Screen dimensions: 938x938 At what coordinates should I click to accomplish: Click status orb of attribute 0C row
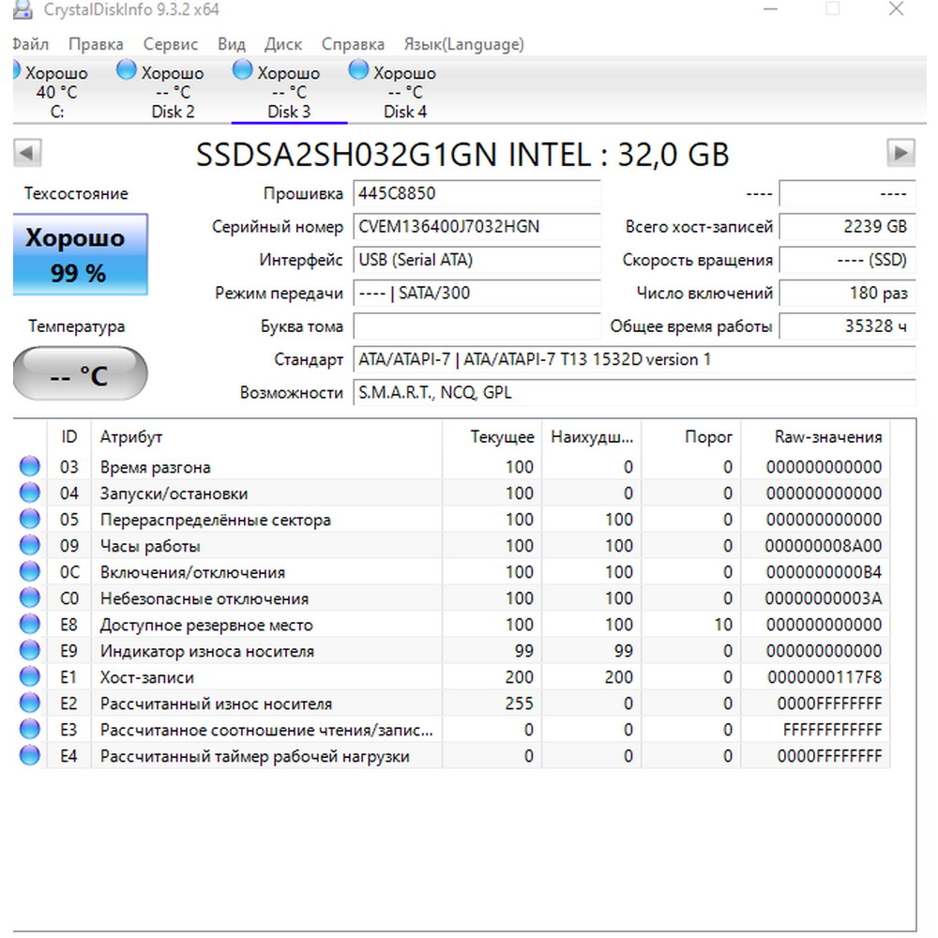(x=29, y=572)
